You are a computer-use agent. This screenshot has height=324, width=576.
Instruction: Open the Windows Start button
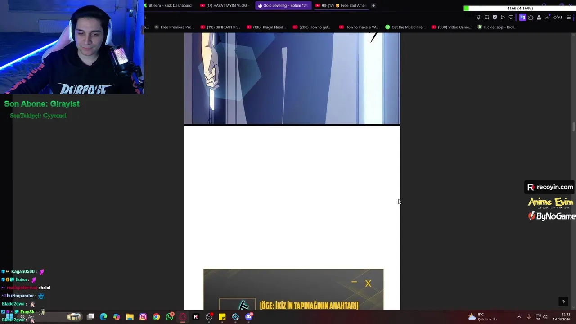[x=9, y=317]
